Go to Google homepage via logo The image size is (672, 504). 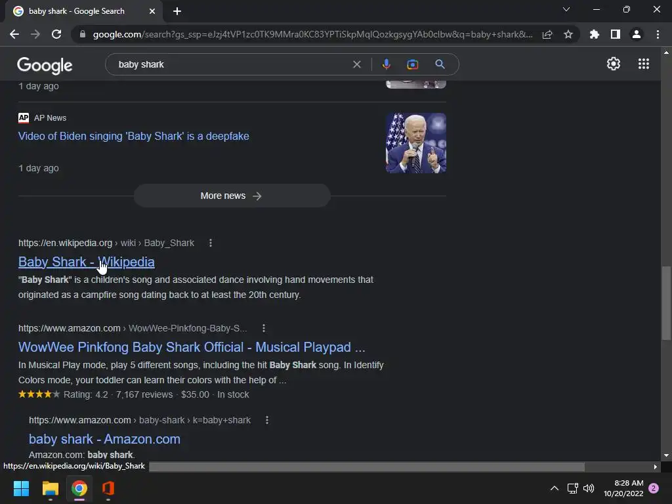click(x=45, y=65)
